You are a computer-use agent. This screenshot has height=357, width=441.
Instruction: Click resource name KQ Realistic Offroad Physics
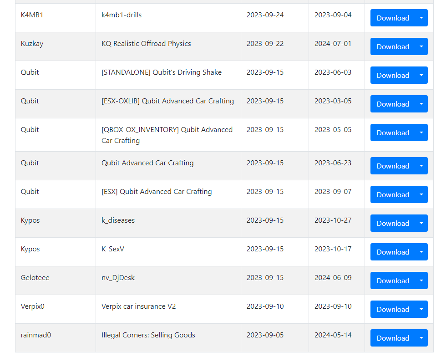[146, 44]
